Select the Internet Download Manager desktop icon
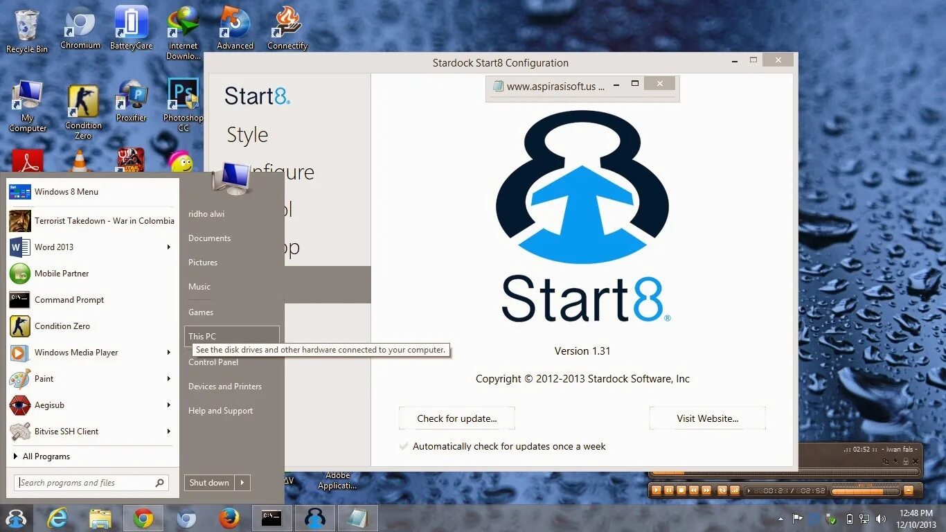Viewport: 946px width, 532px height. click(183, 33)
